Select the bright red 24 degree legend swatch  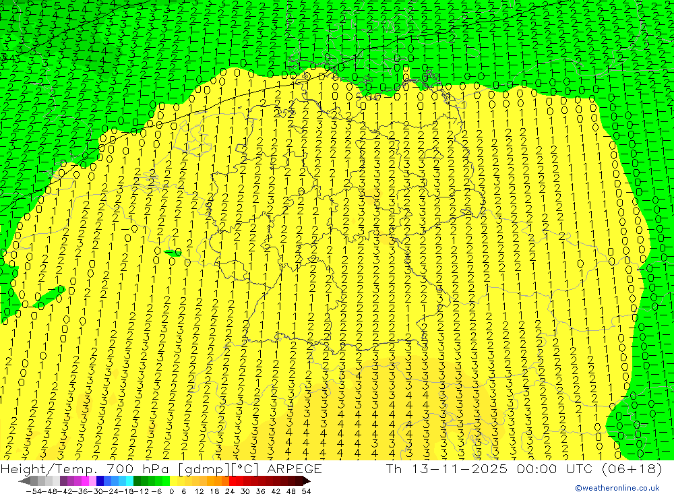tap(233, 481)
